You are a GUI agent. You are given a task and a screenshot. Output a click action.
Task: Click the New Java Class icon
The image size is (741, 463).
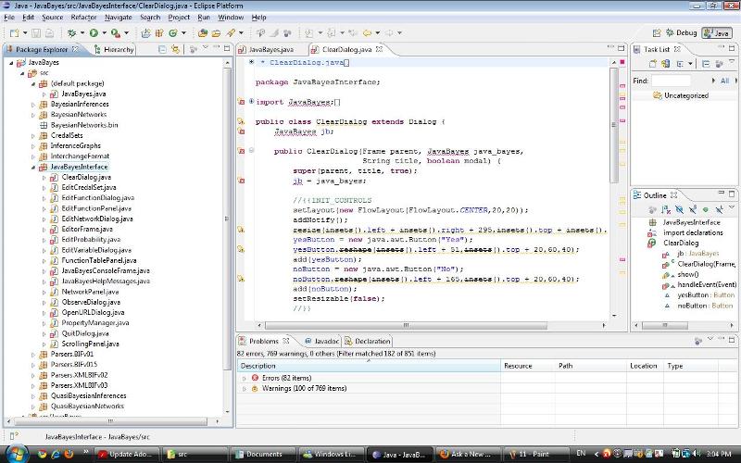[173, 32]
